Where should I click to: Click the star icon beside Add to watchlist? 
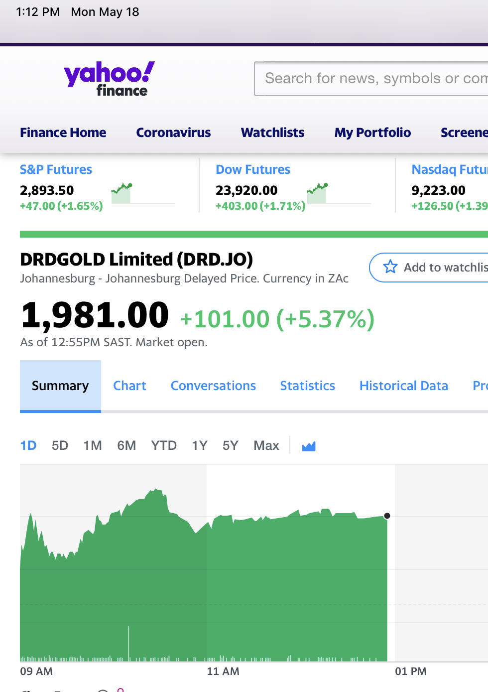click(x=390, y=267)
